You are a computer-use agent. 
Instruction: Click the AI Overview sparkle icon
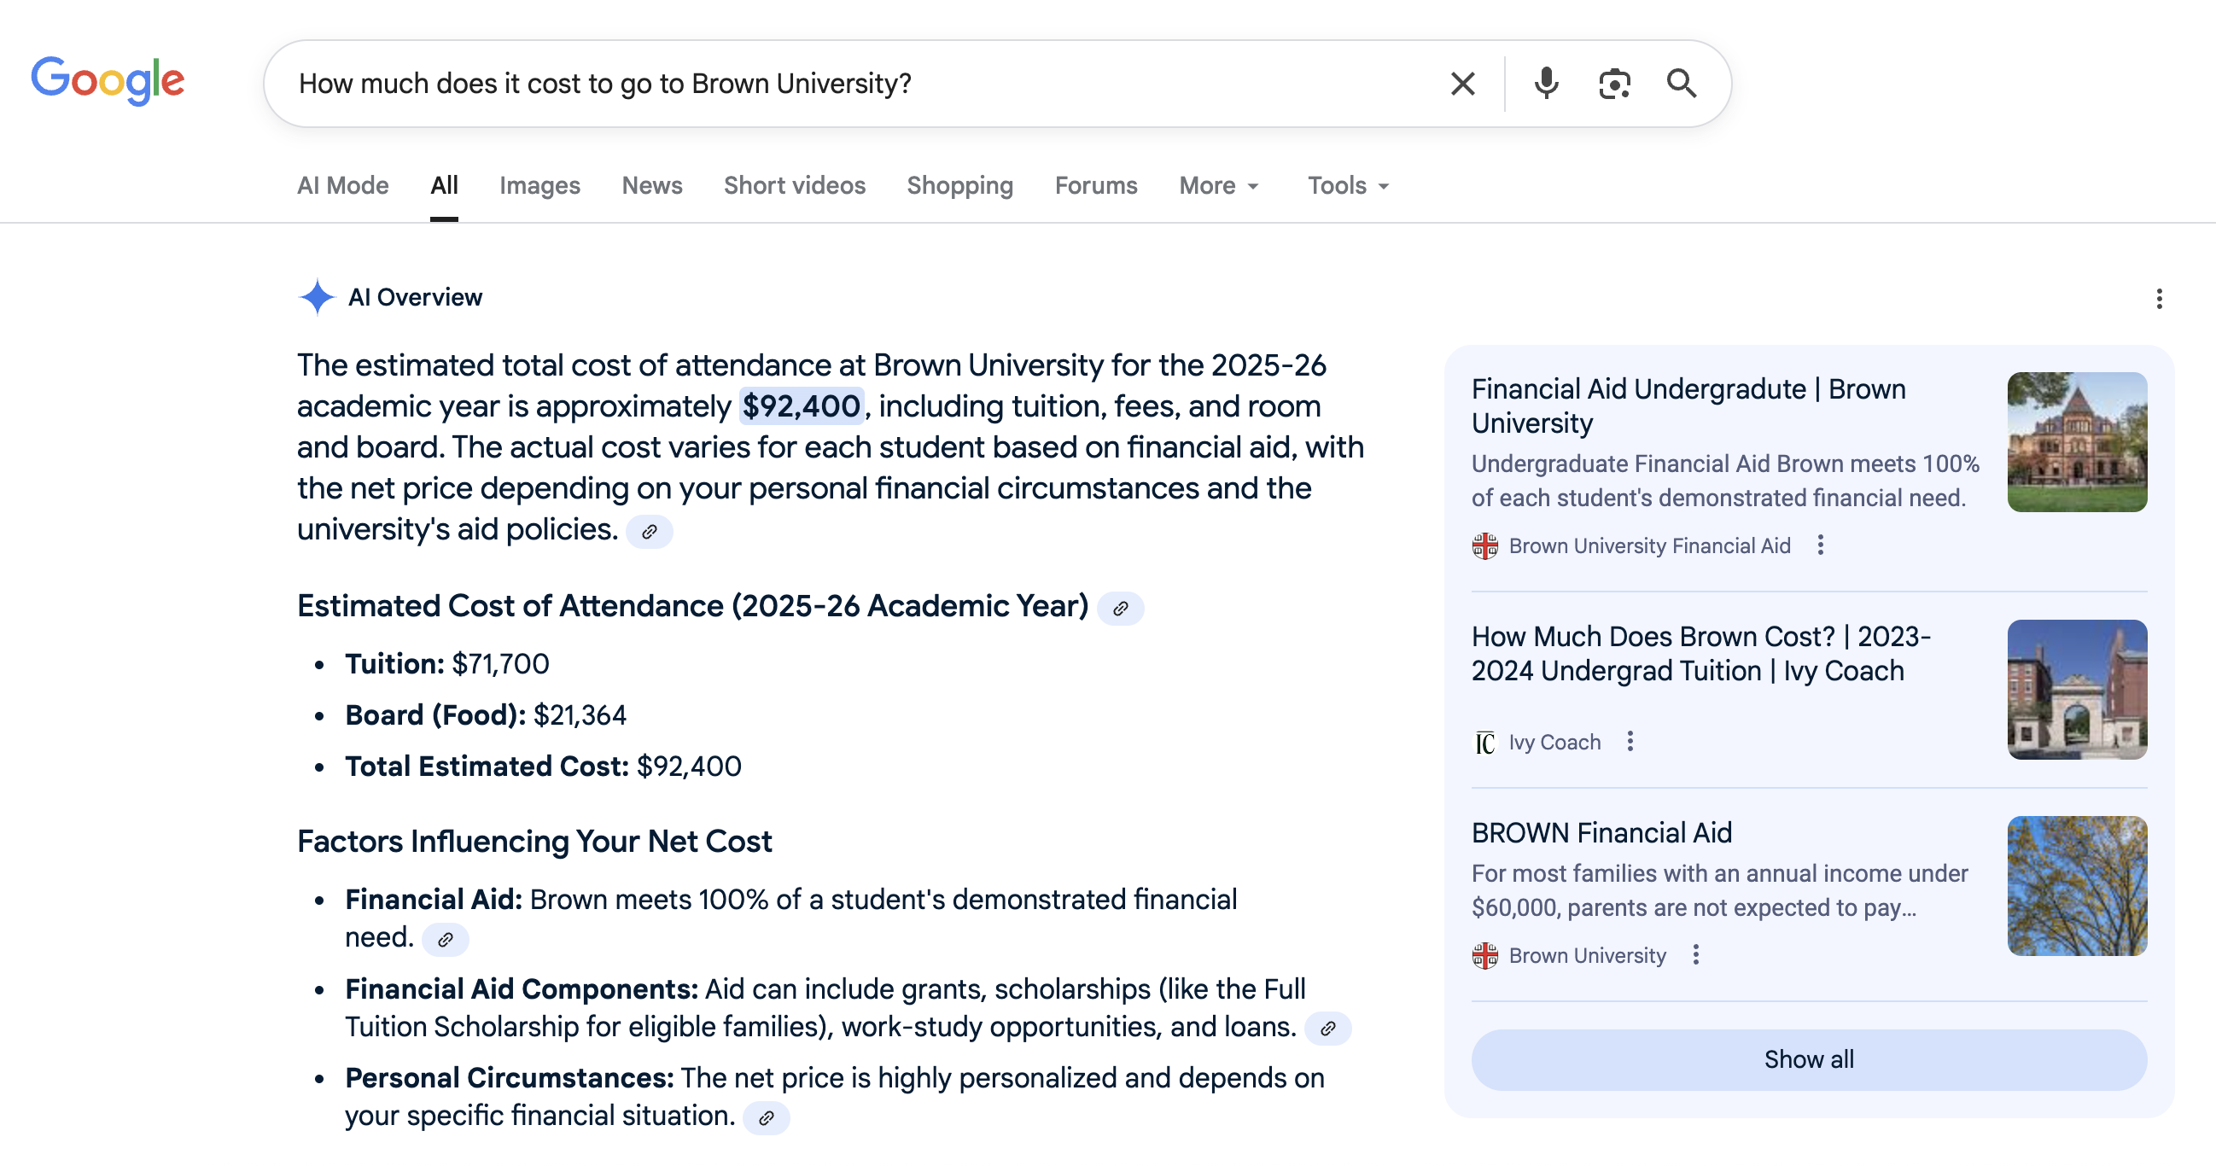pos(317,297)
